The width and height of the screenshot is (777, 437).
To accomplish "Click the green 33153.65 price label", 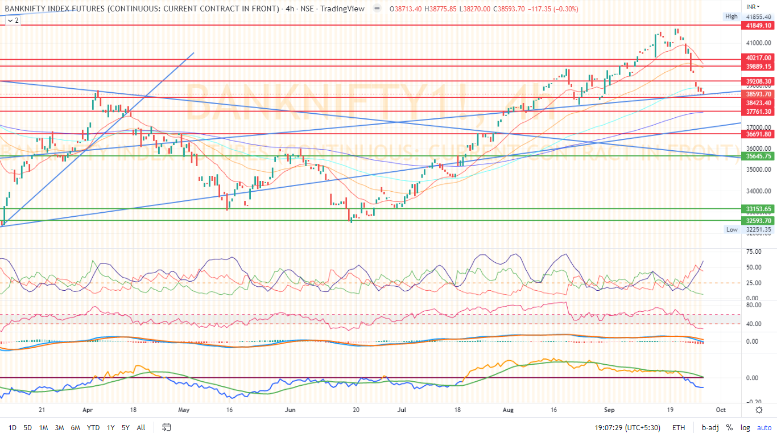I will tap(758, 209).
